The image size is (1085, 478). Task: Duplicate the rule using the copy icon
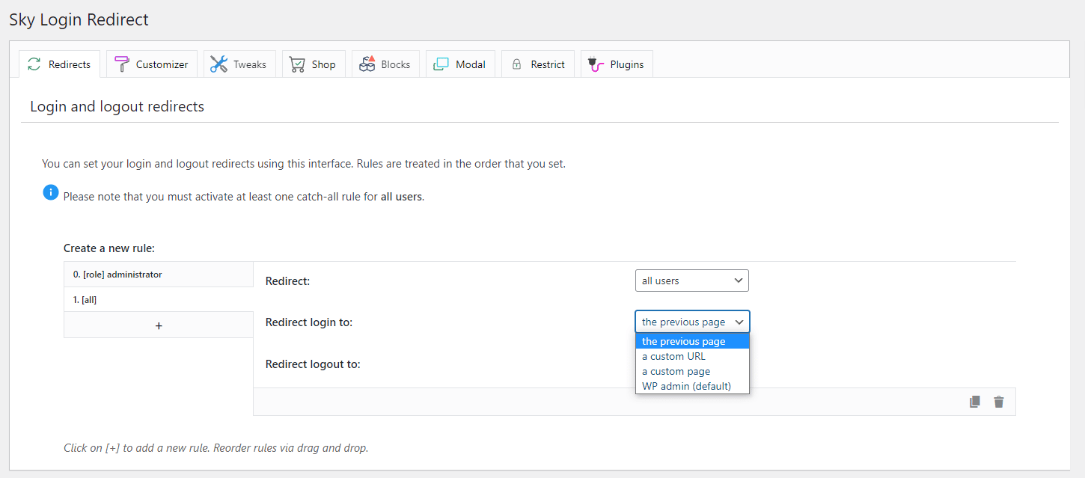click(974, 401)
